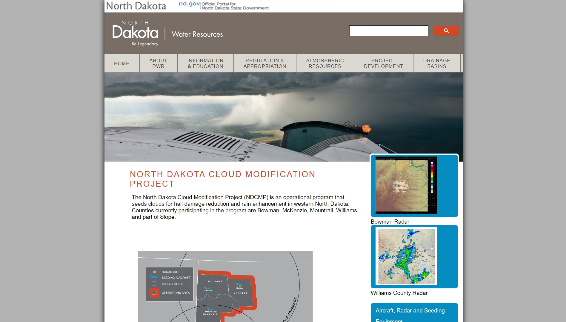Open Aircraft, Radar and Seeding Equipment link
The width and height of the screenshot is (566, 322).
coord(410,311)
